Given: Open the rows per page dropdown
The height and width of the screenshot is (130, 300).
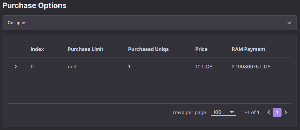Looking at the screenshot, I should tap(223, 112).
